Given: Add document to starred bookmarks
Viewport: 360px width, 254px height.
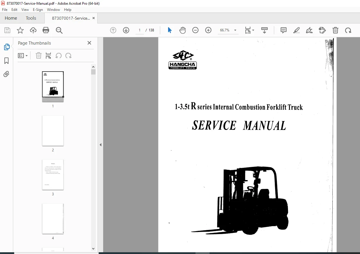Looking at the screenshot, I should coord(20,30).
